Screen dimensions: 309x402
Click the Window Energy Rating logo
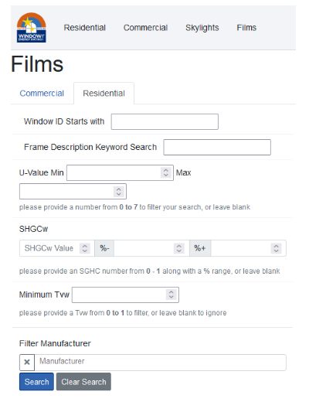point(32,28)
